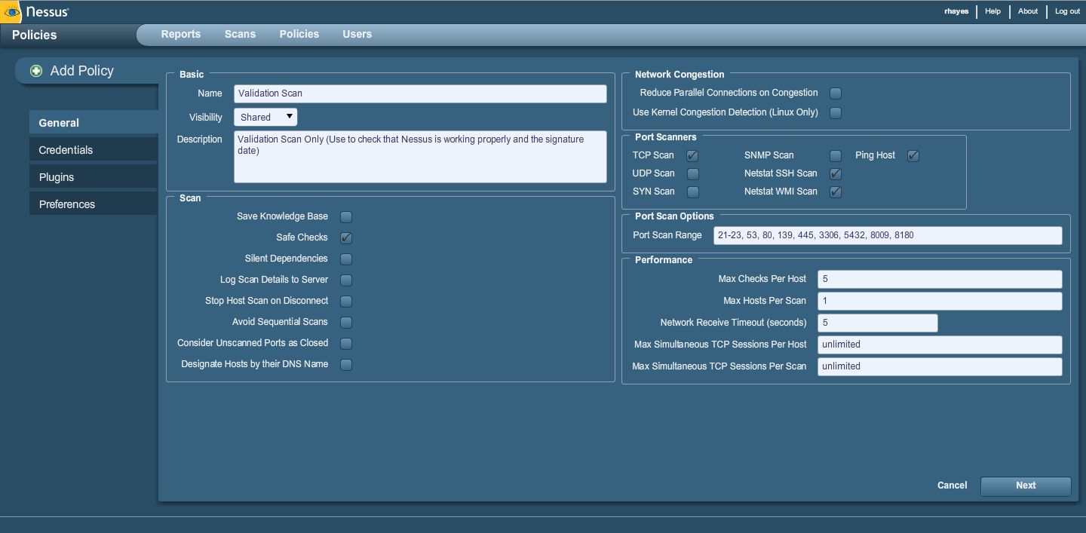
Task: Enable the Save Knowledge Base checkbox
Action: point(346,217)
